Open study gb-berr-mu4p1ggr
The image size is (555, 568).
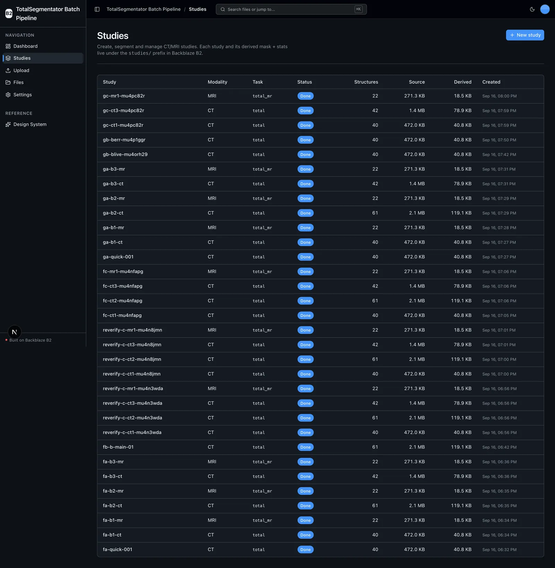[124, 140]
